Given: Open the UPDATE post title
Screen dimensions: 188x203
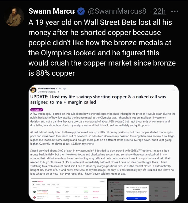Looking at the screenshot, I should [x=98, y=99].
